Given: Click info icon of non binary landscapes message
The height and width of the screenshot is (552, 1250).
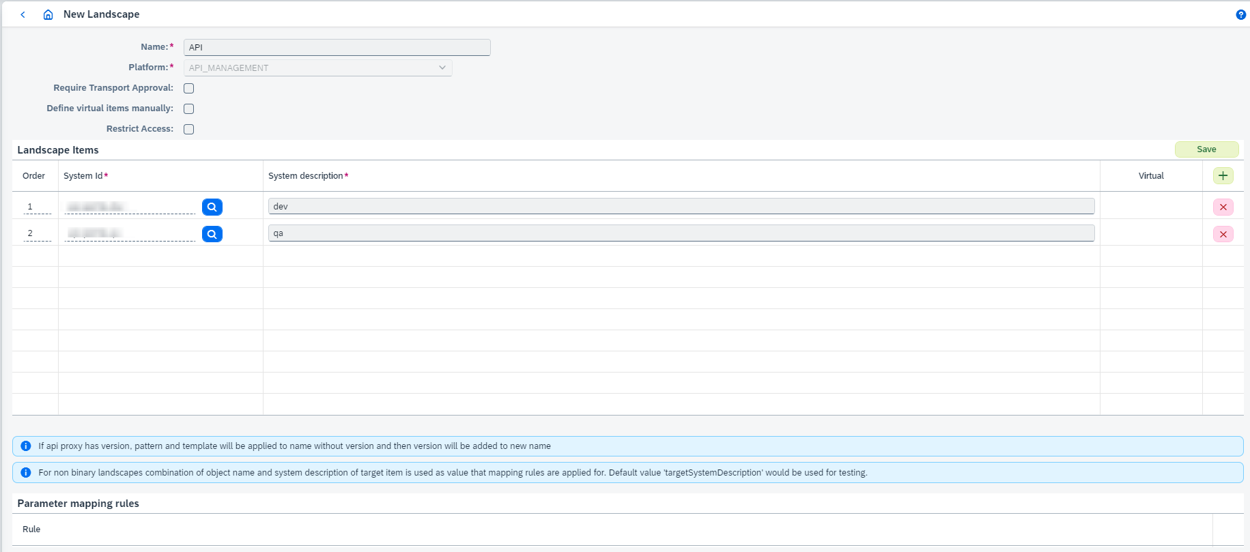Looking at the screenshot, I should point(26,473).
